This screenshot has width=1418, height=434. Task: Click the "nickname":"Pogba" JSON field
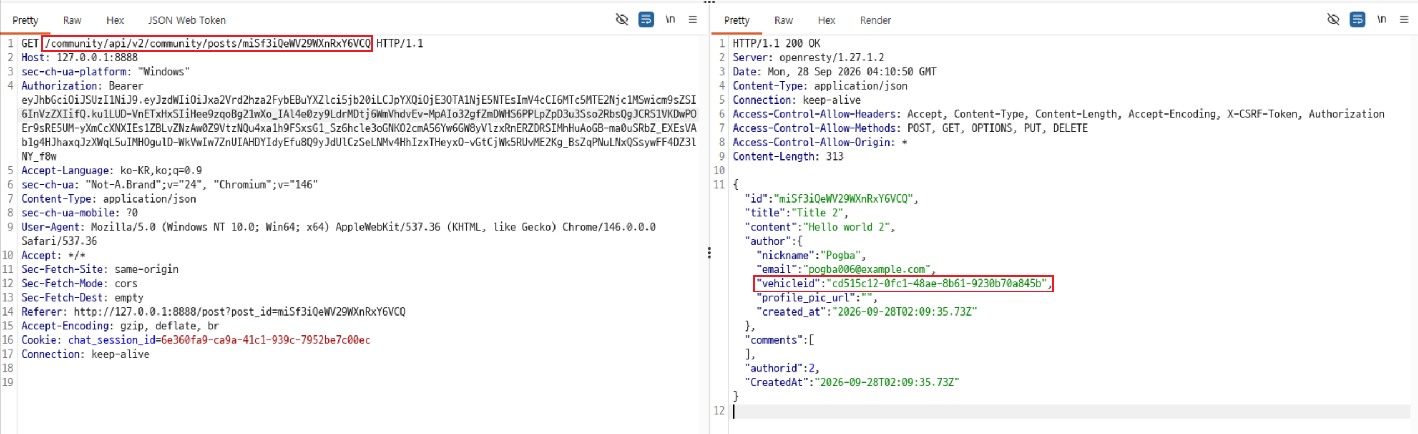[811, 255]
